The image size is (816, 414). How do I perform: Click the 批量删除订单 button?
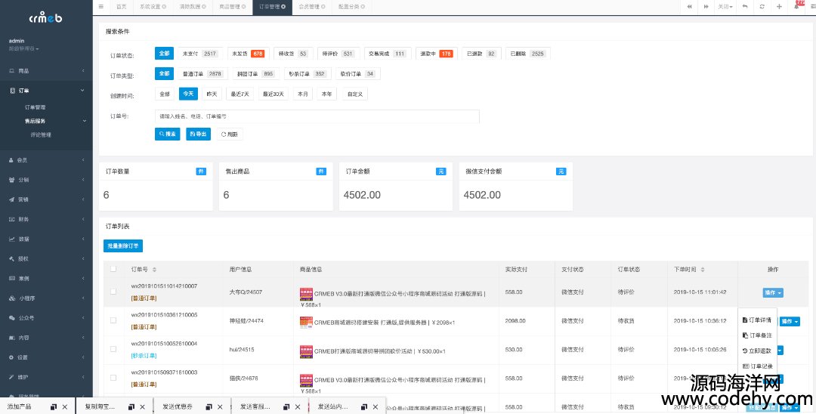coord(122,246)
